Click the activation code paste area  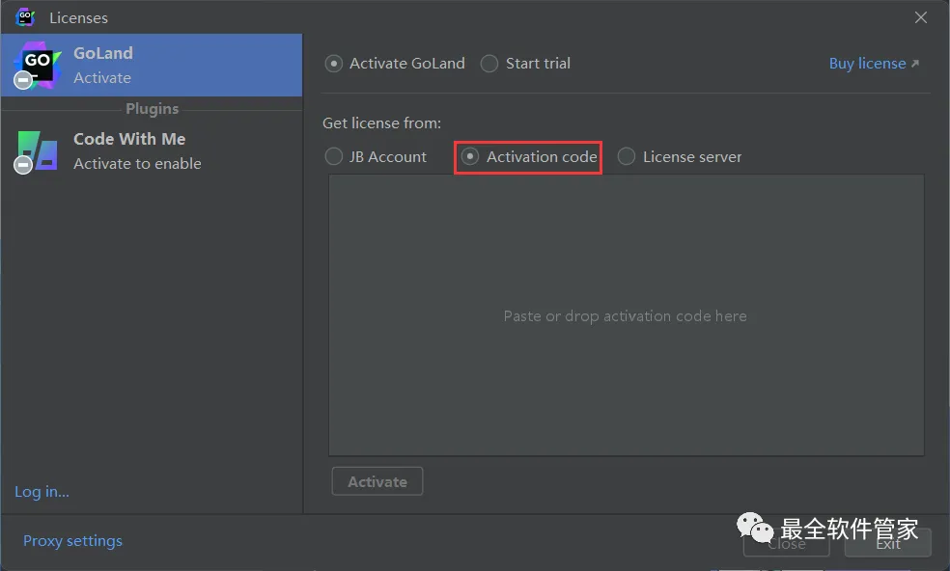626,315
